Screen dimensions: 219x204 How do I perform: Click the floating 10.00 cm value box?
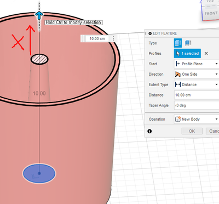coord(97,38)
